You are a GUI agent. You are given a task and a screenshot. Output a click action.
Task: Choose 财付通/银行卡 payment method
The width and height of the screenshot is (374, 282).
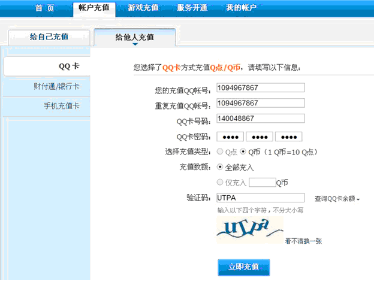click(x=56, y=86)
